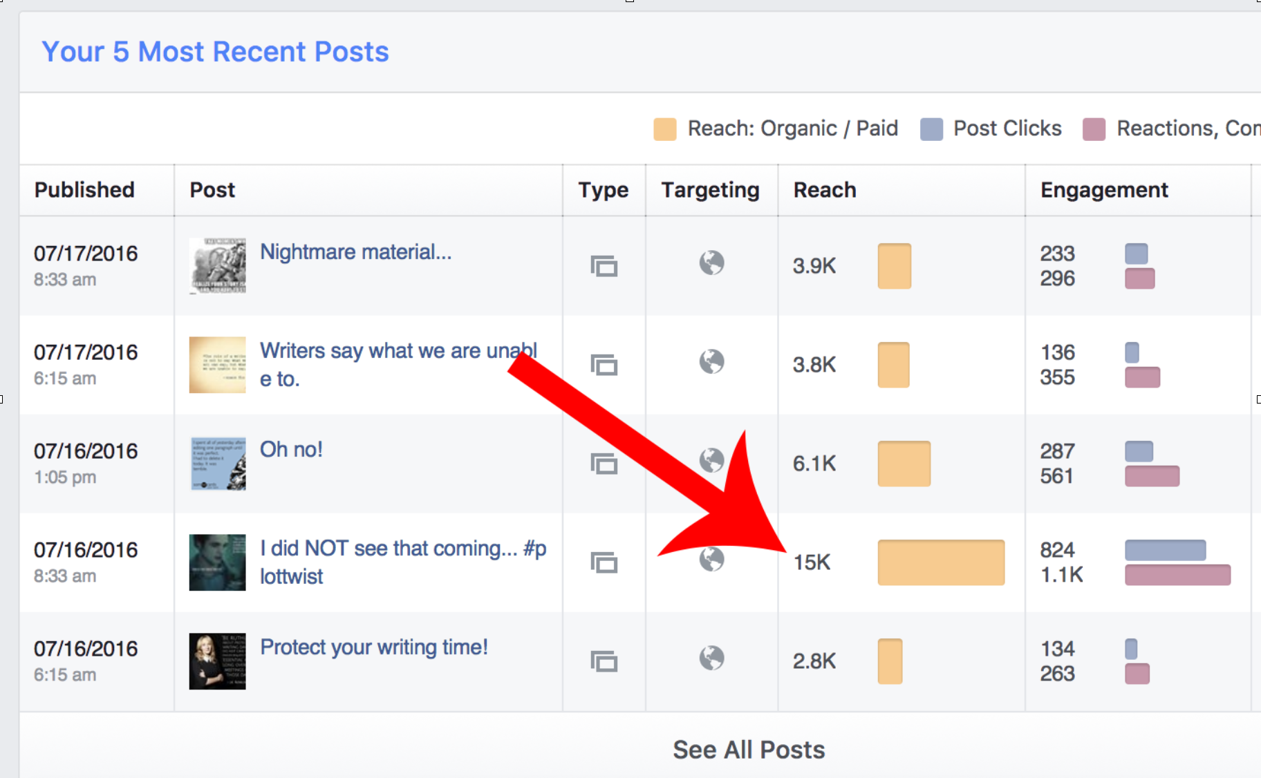Click the blue Post Clicks legend swatch

coord(931,129)
